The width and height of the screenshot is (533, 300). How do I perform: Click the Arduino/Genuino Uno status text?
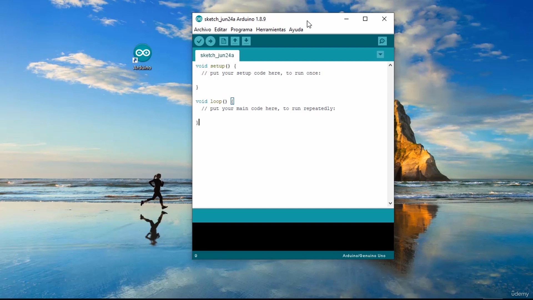point(364,256)
